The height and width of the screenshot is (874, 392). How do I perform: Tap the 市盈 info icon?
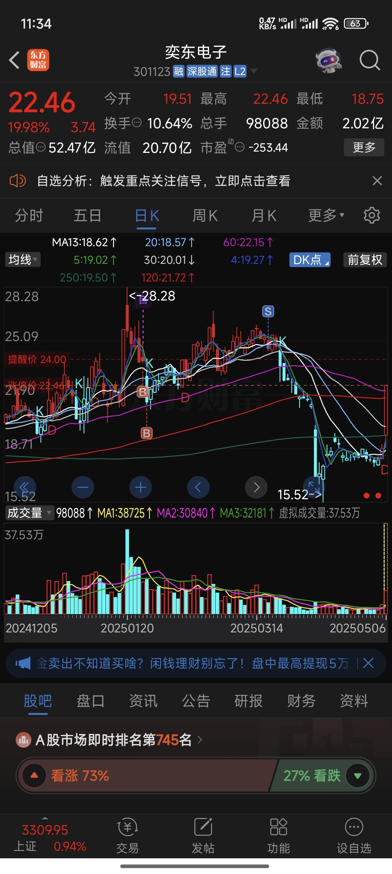coord(239,147)
